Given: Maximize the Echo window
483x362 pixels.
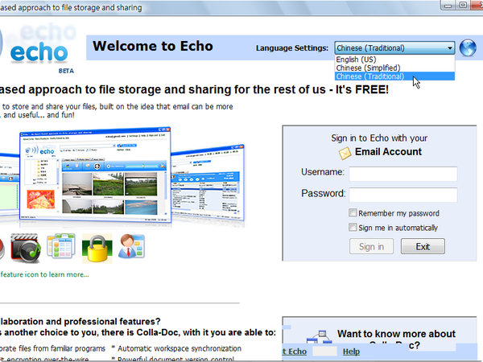Looking at the screenshot, I should (463, 6).
